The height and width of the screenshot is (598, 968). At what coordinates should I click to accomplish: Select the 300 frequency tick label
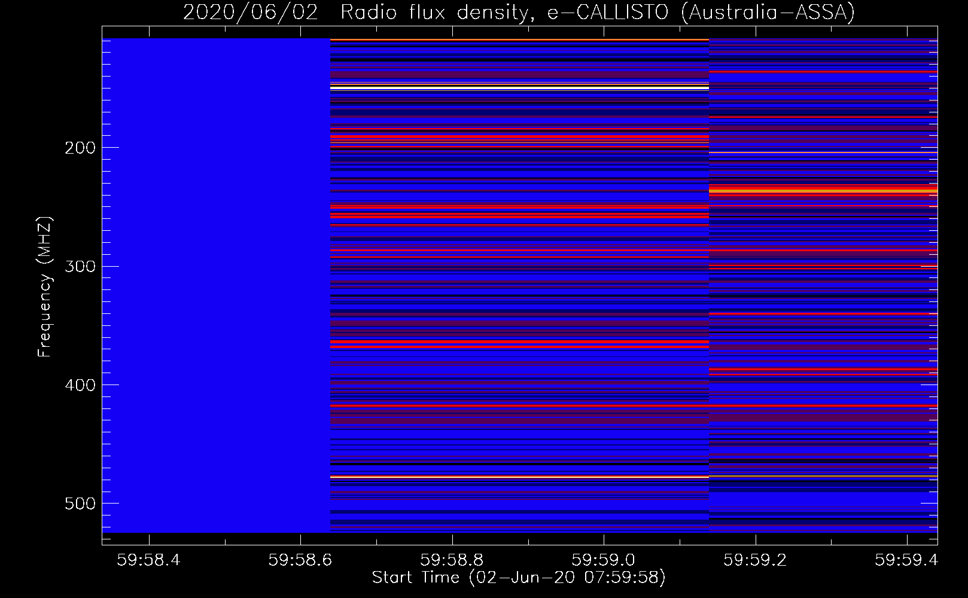(80, 266)
